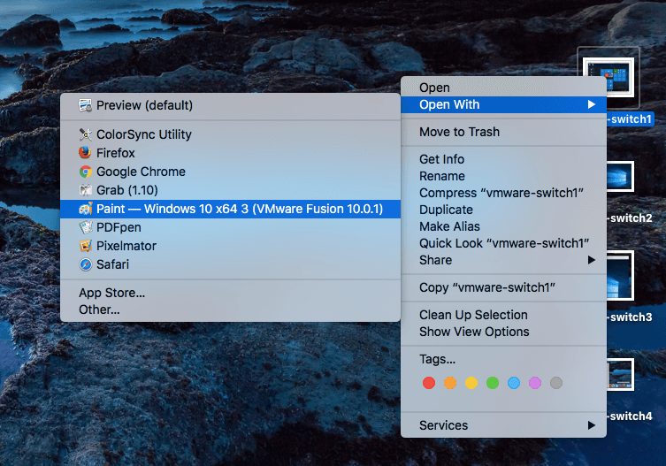
Task: Select the vmware-switch3 desktop thumbnail
Action: [620, 275]
